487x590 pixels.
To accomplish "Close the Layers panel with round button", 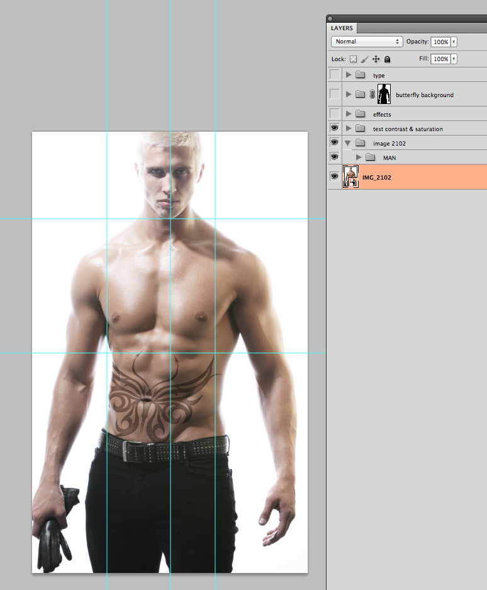I will pyautogui.click(x=330, y=18).
